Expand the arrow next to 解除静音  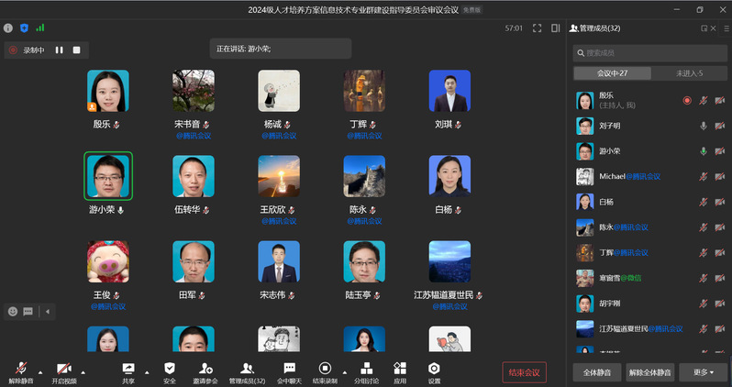tap(39, 372)
